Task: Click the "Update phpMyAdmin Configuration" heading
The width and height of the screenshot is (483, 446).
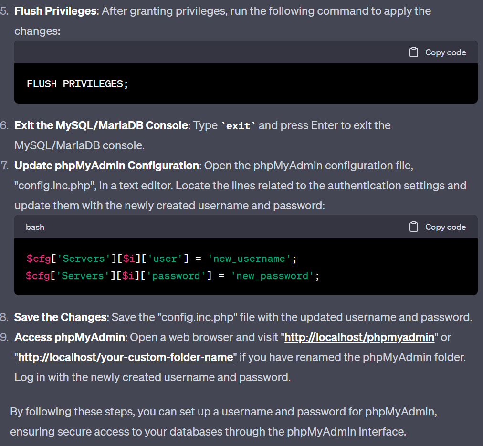Action: coord(106,166)
